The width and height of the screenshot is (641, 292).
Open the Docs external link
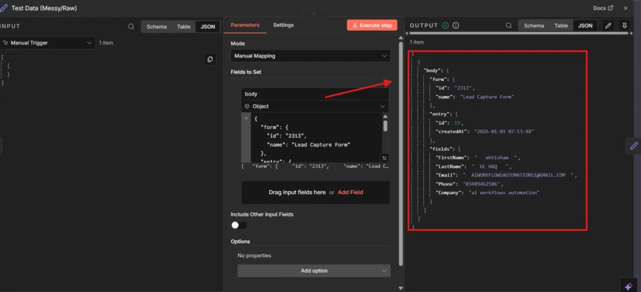tap(603, 8)
